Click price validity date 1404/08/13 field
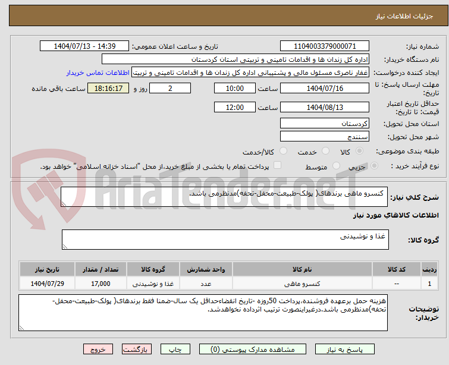Image resolution: width=449 pixels, height=365 pixels. pyautogui.click(x=325, y=108)
